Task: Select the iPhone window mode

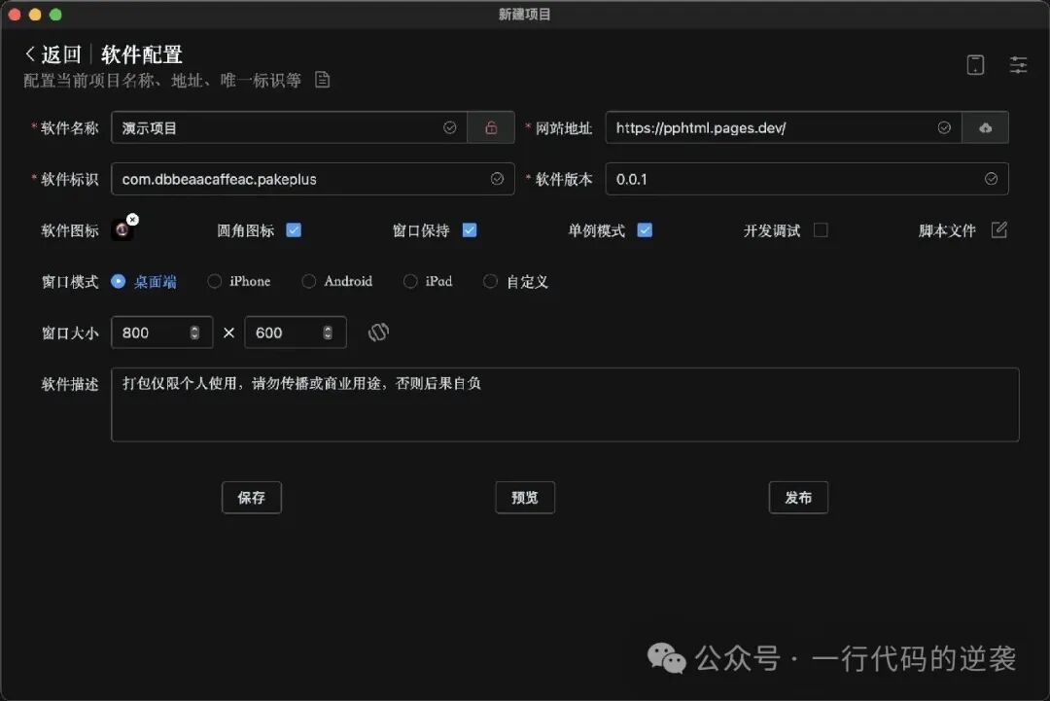Action: (215, 282)
